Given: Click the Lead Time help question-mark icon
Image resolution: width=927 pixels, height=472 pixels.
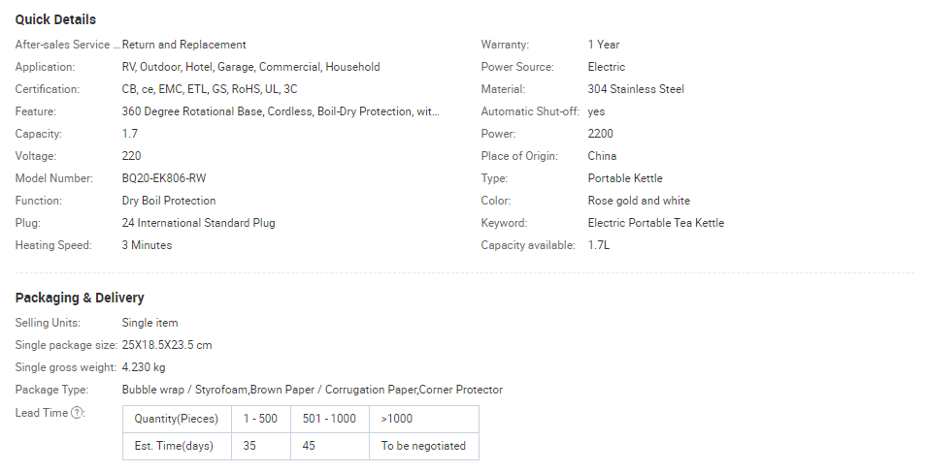Looking at the screenshot, I should 77,413.
